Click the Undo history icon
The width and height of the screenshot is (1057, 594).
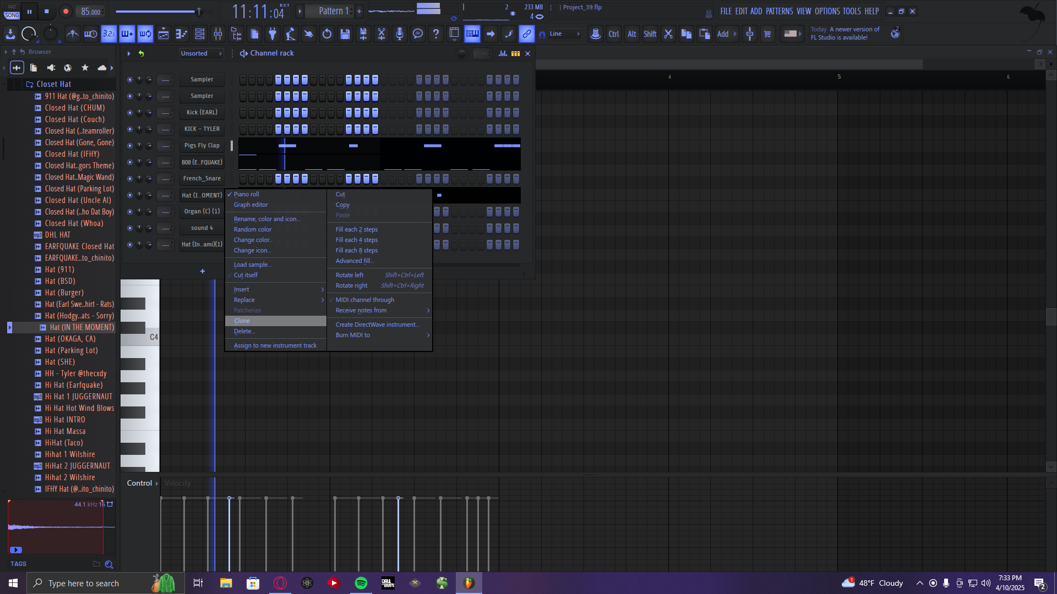tap(327, 34)
